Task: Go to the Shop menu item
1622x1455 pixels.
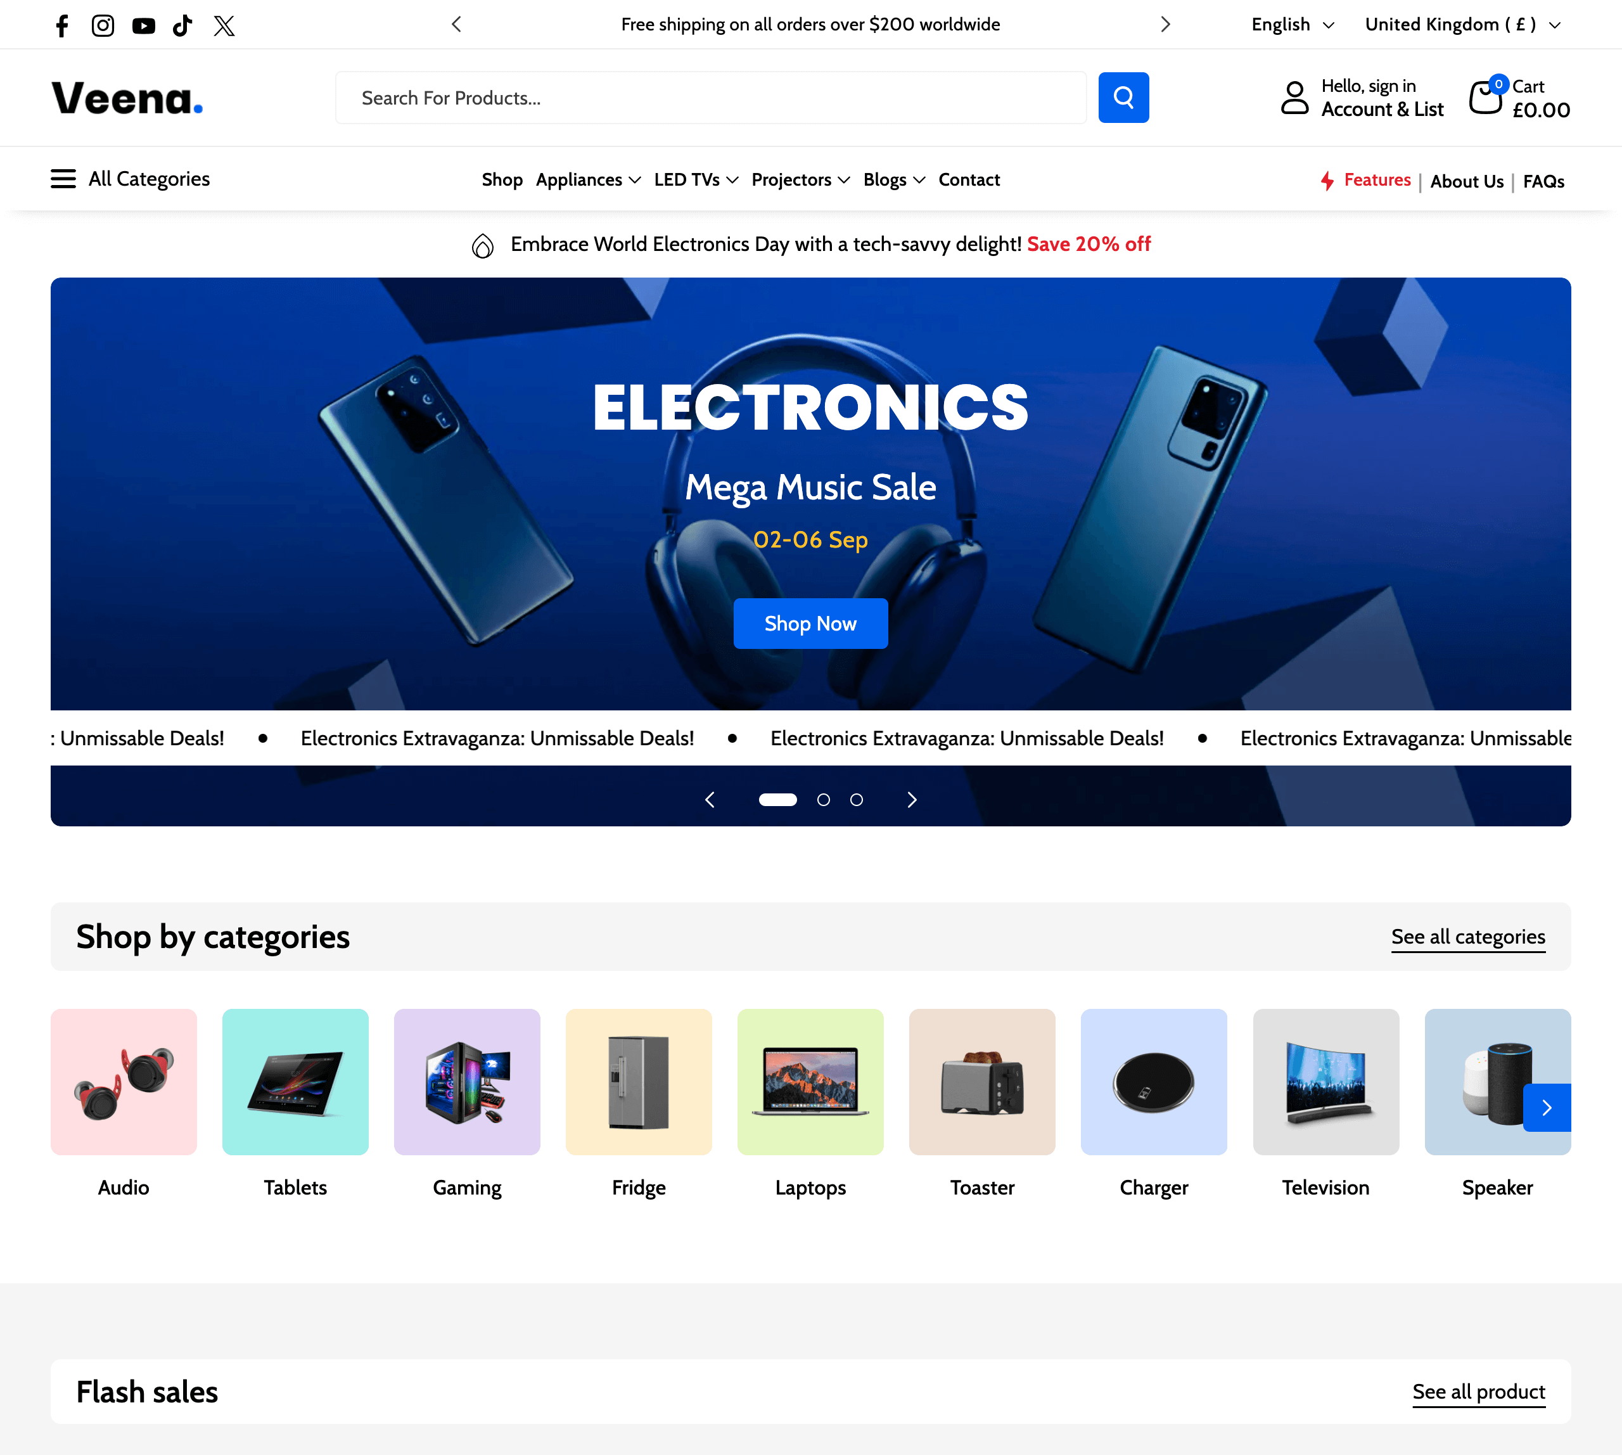Action: pyautogui.click(x=502, y=180)
